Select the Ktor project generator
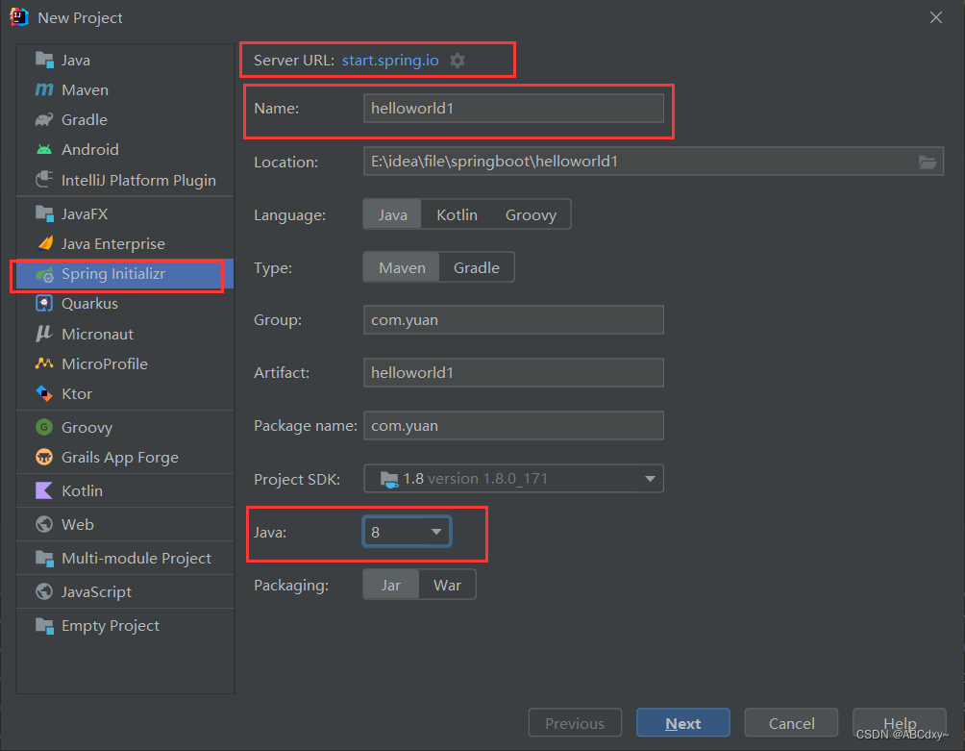The height and width of the screenshot is (751, 965). (x=75, y=393)
